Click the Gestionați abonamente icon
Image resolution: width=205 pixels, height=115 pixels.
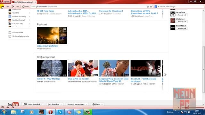[x=10, y=36]
